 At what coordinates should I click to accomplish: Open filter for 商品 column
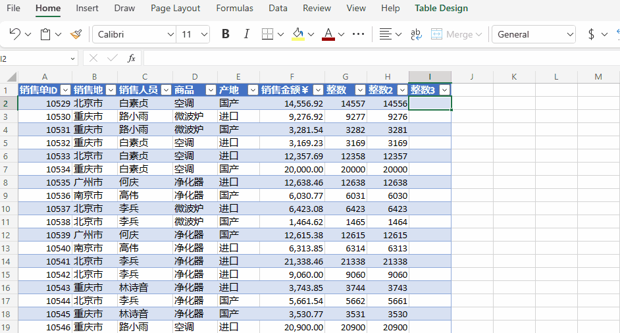tap(211, 90)
